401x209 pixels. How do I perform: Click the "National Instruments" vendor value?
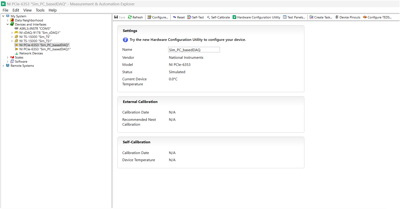coord(186,58)
